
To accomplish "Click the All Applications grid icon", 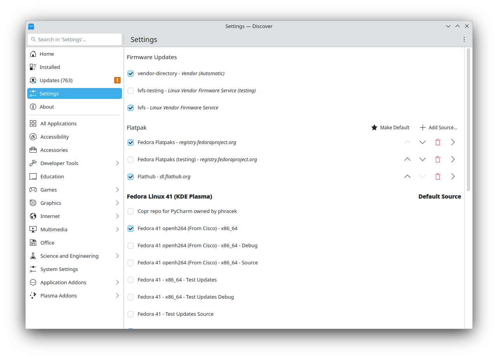I will pyautogui.click(x=33, y=123).
